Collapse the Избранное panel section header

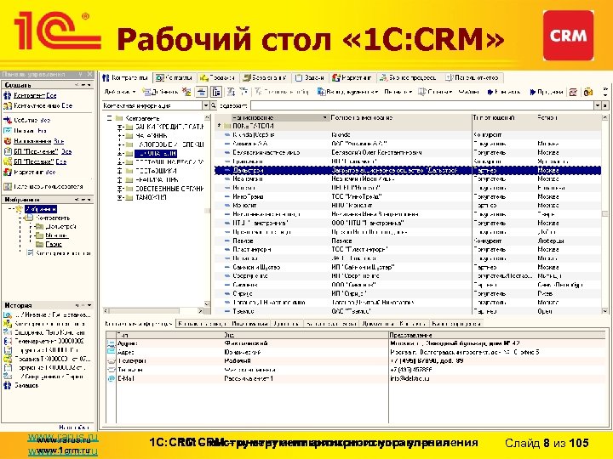coord(49,200)
